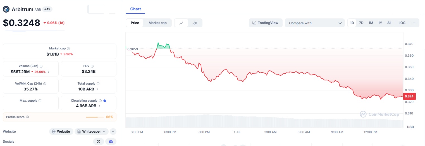Open the Compare with dropdown
Viewport: 425px width, 146px height.
(315, 23)
